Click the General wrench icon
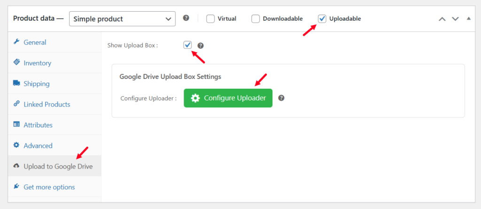The height and width of the screenshot is (209, 481). tap(16, 42)
